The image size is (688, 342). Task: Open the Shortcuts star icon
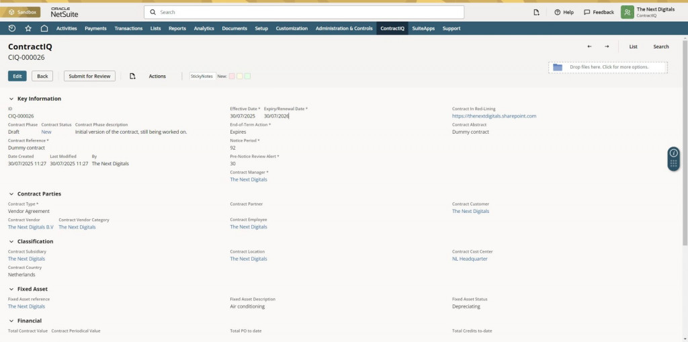(28, 28)
